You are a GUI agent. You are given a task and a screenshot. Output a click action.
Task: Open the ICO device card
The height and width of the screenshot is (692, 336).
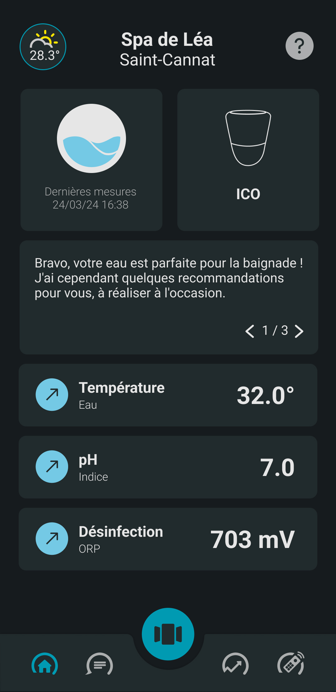[x=248, y=160]
